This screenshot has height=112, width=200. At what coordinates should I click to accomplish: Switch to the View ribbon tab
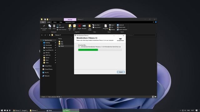61,22
